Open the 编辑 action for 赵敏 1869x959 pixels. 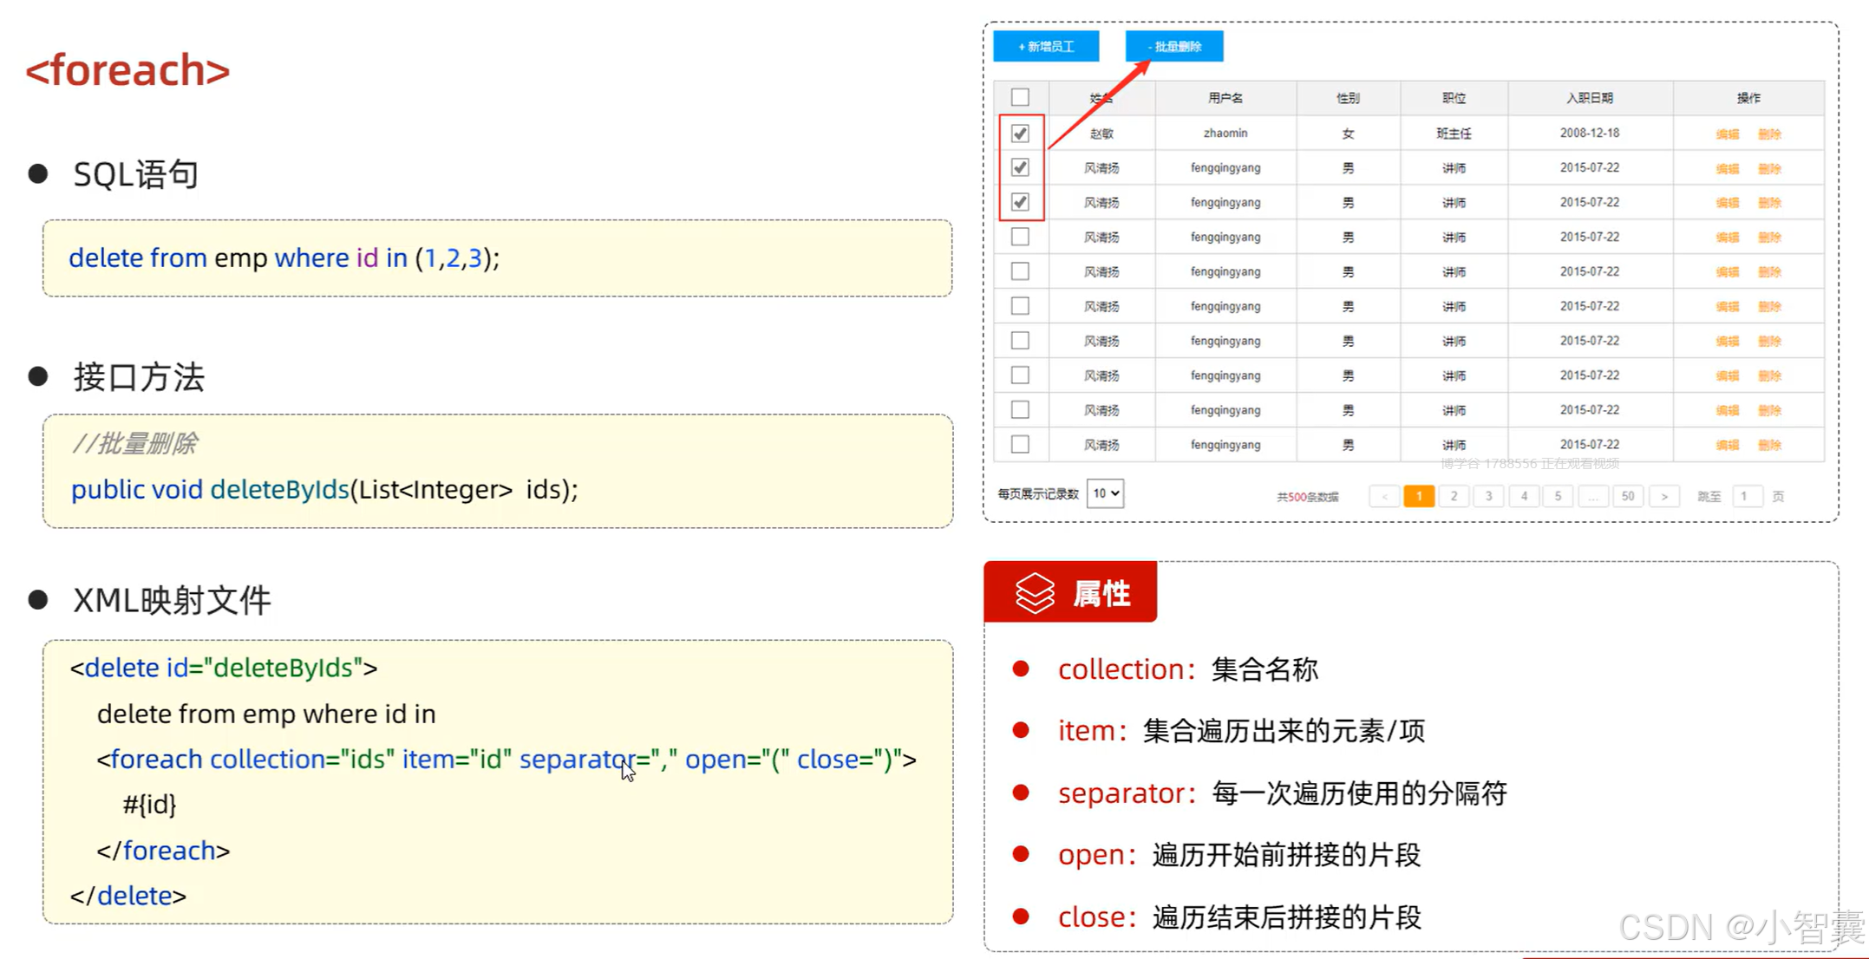click(1726, 133)
